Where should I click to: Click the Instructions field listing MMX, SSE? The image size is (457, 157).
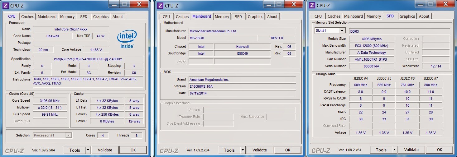88,82
